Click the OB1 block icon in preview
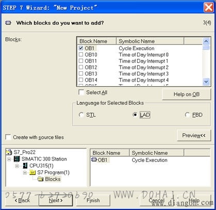This screenshot has width=216, height=210. point(94,159)
